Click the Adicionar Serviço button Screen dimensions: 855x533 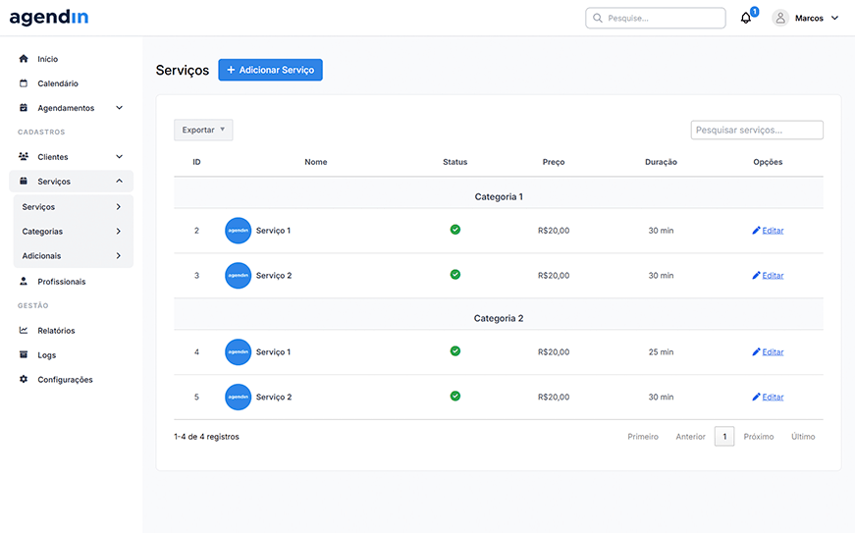[x=271, y=70]
